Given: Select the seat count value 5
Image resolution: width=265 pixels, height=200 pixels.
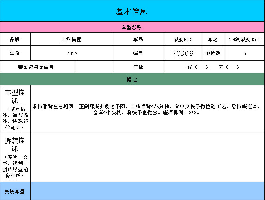Looking at the screenshot, I should click(x=245, y=53).
